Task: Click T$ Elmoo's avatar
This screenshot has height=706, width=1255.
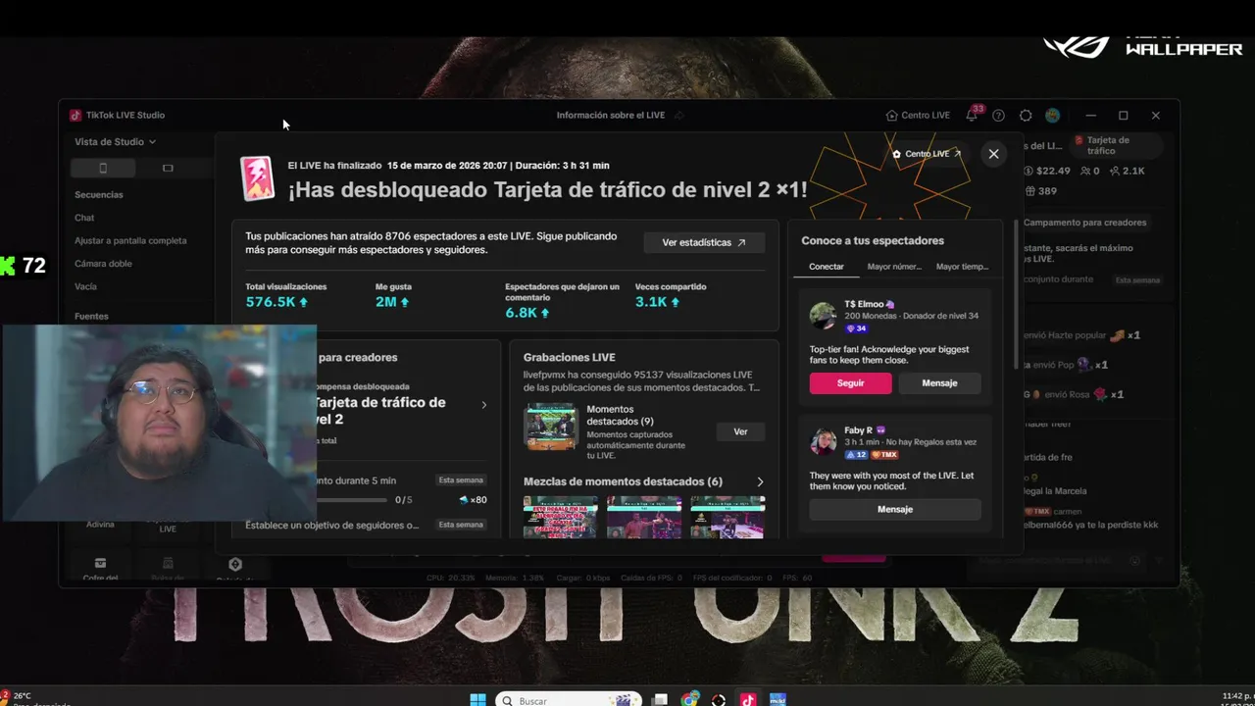Action: tap(823, 316)
